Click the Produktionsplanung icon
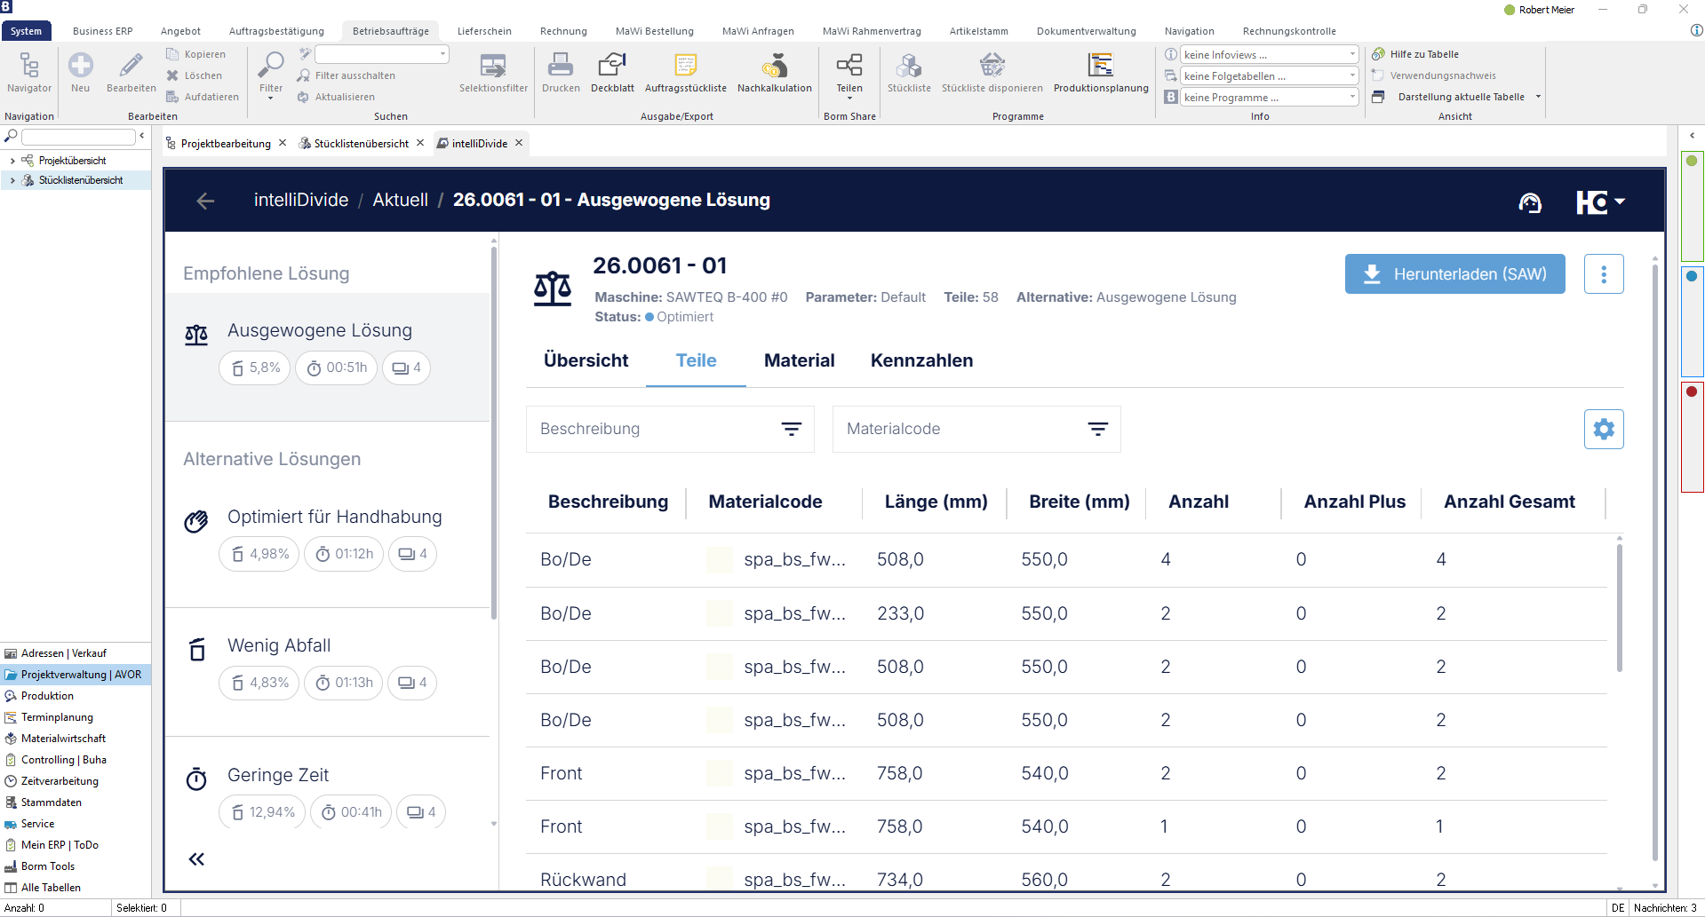 (1100, 66)
